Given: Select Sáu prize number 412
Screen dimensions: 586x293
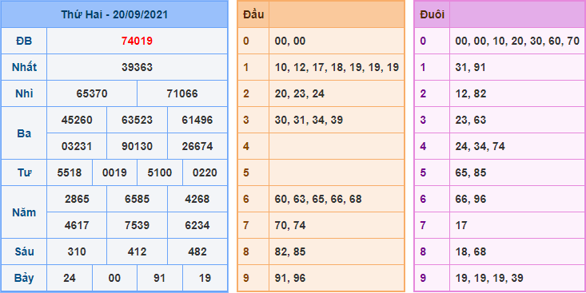Looking at the screenshot, I should 137,252.
